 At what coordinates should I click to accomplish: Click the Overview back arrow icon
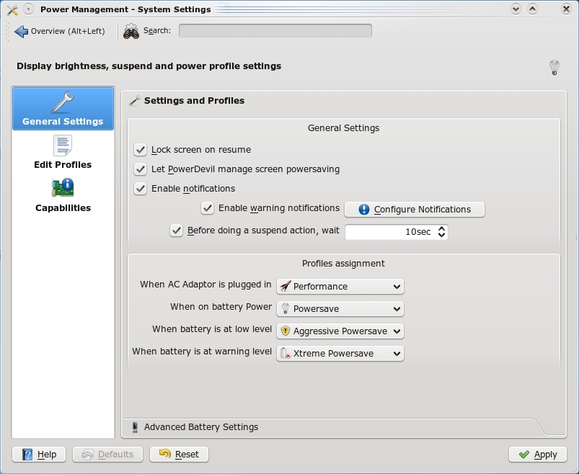21,31
